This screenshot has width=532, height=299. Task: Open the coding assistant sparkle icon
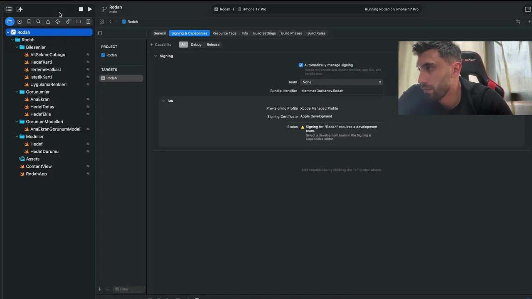[x=20, y=9]
